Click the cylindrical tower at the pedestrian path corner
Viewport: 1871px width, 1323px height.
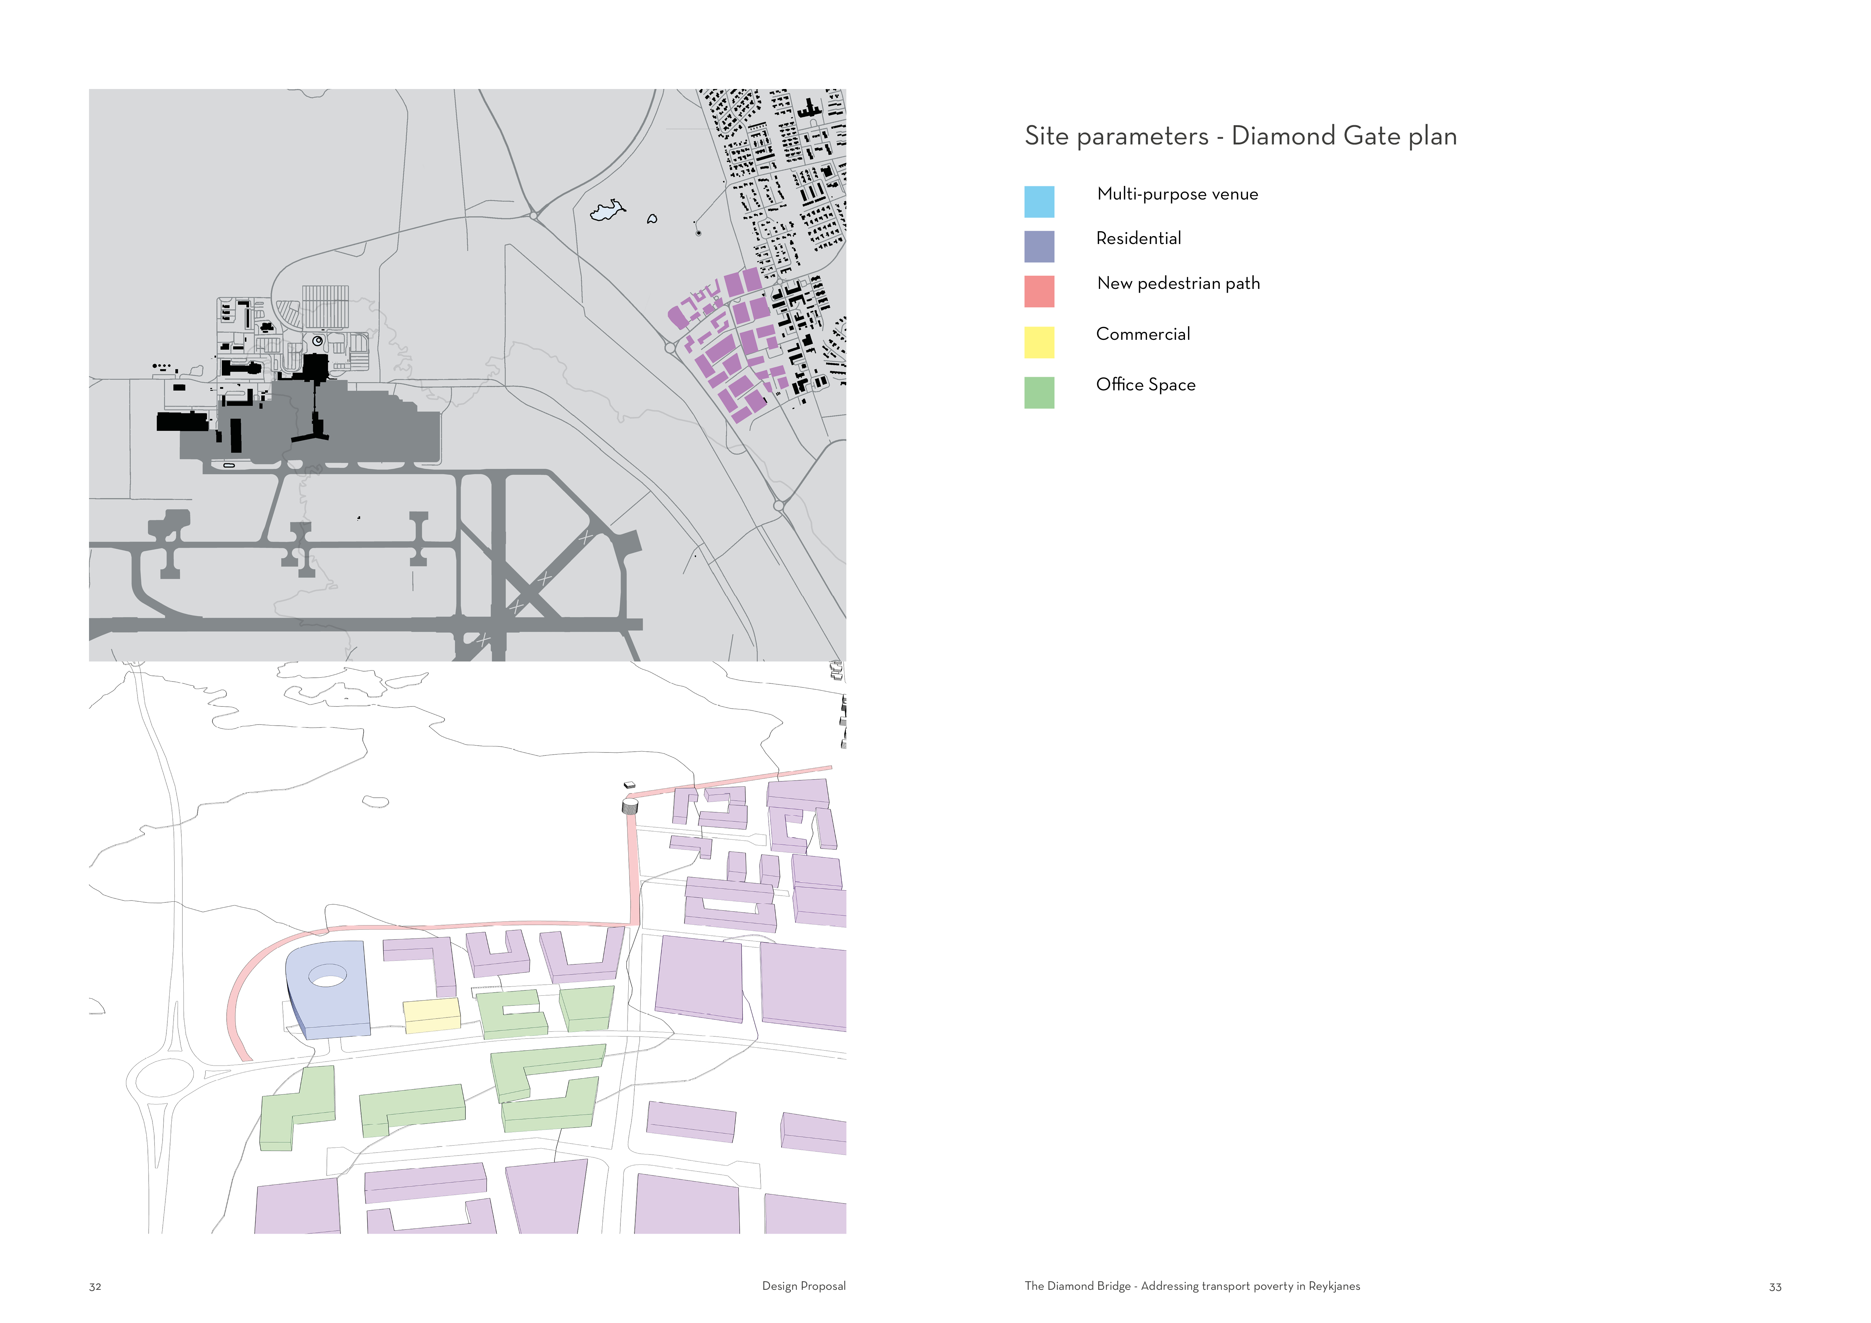click(x=629, y=806)
